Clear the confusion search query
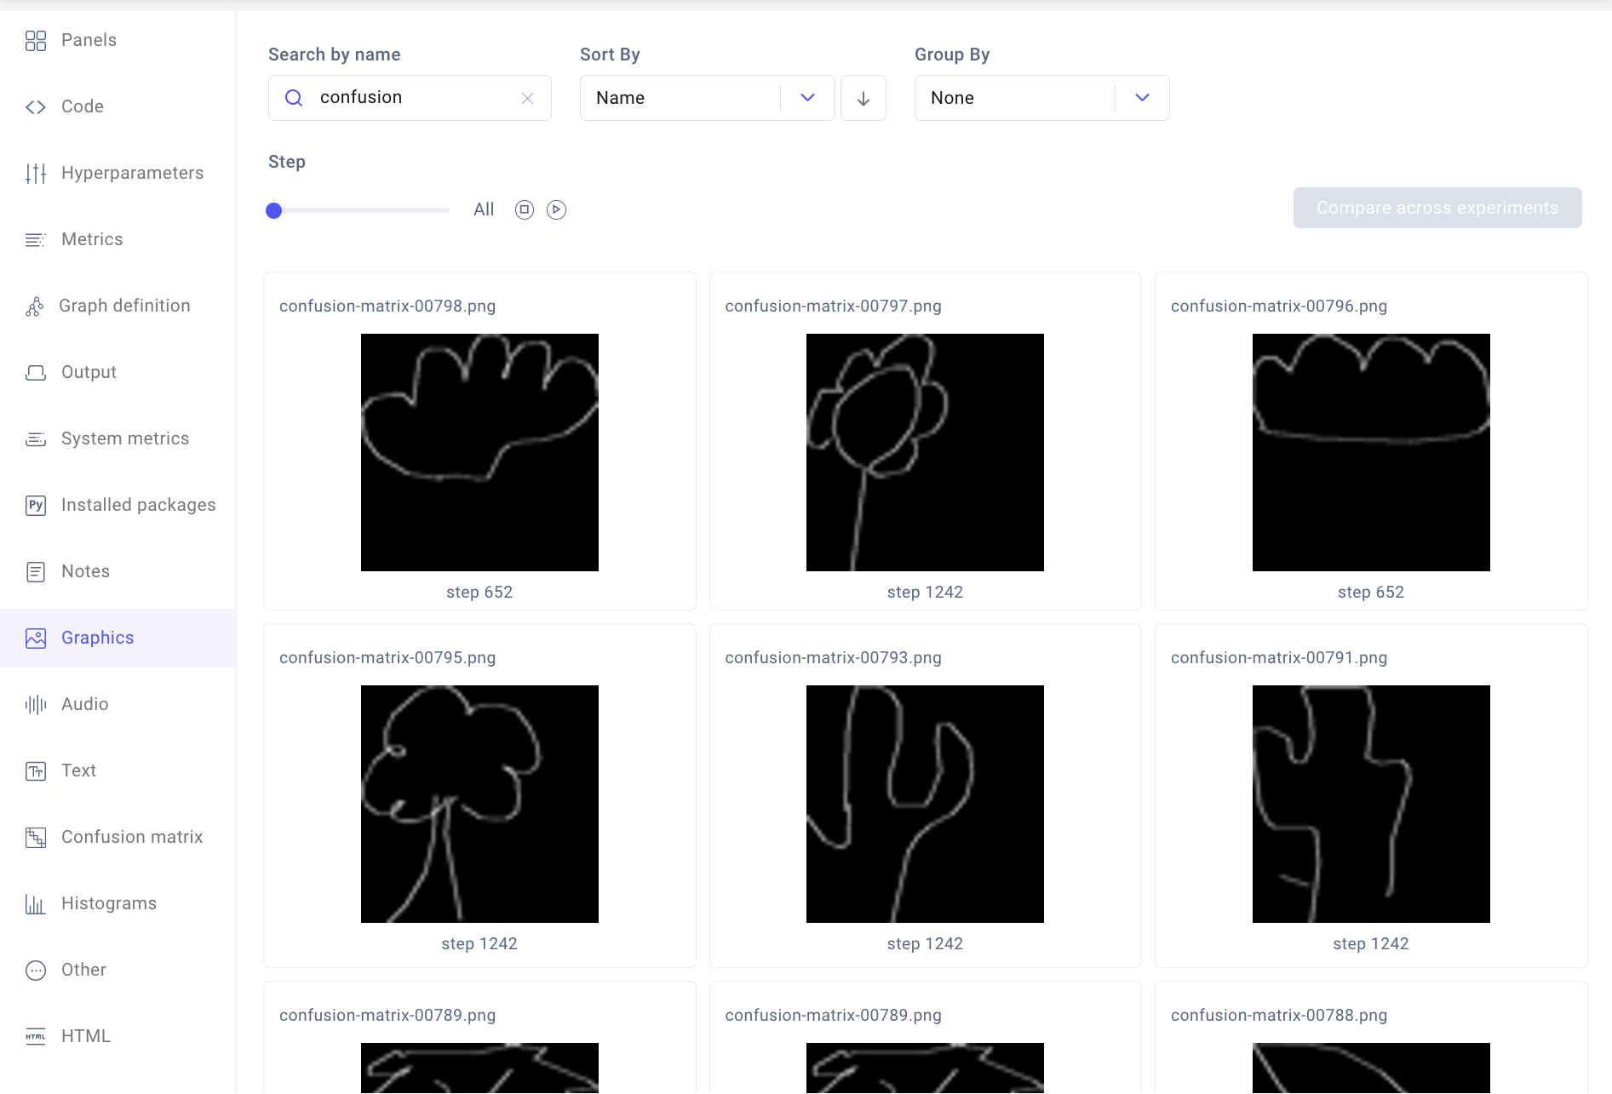 (x=527, y=98)
